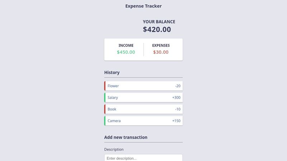
Task: Click the -10 amount for Book
Action: tap(178, 109)
